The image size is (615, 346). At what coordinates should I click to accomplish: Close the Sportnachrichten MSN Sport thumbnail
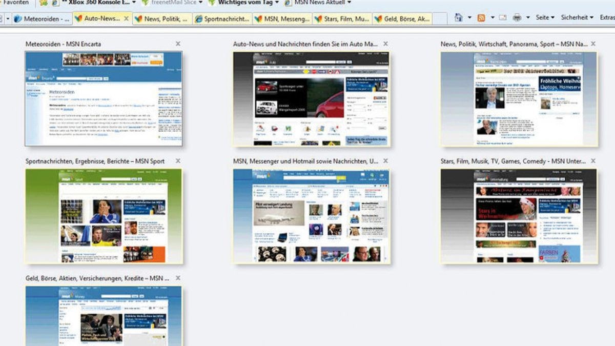178,161
